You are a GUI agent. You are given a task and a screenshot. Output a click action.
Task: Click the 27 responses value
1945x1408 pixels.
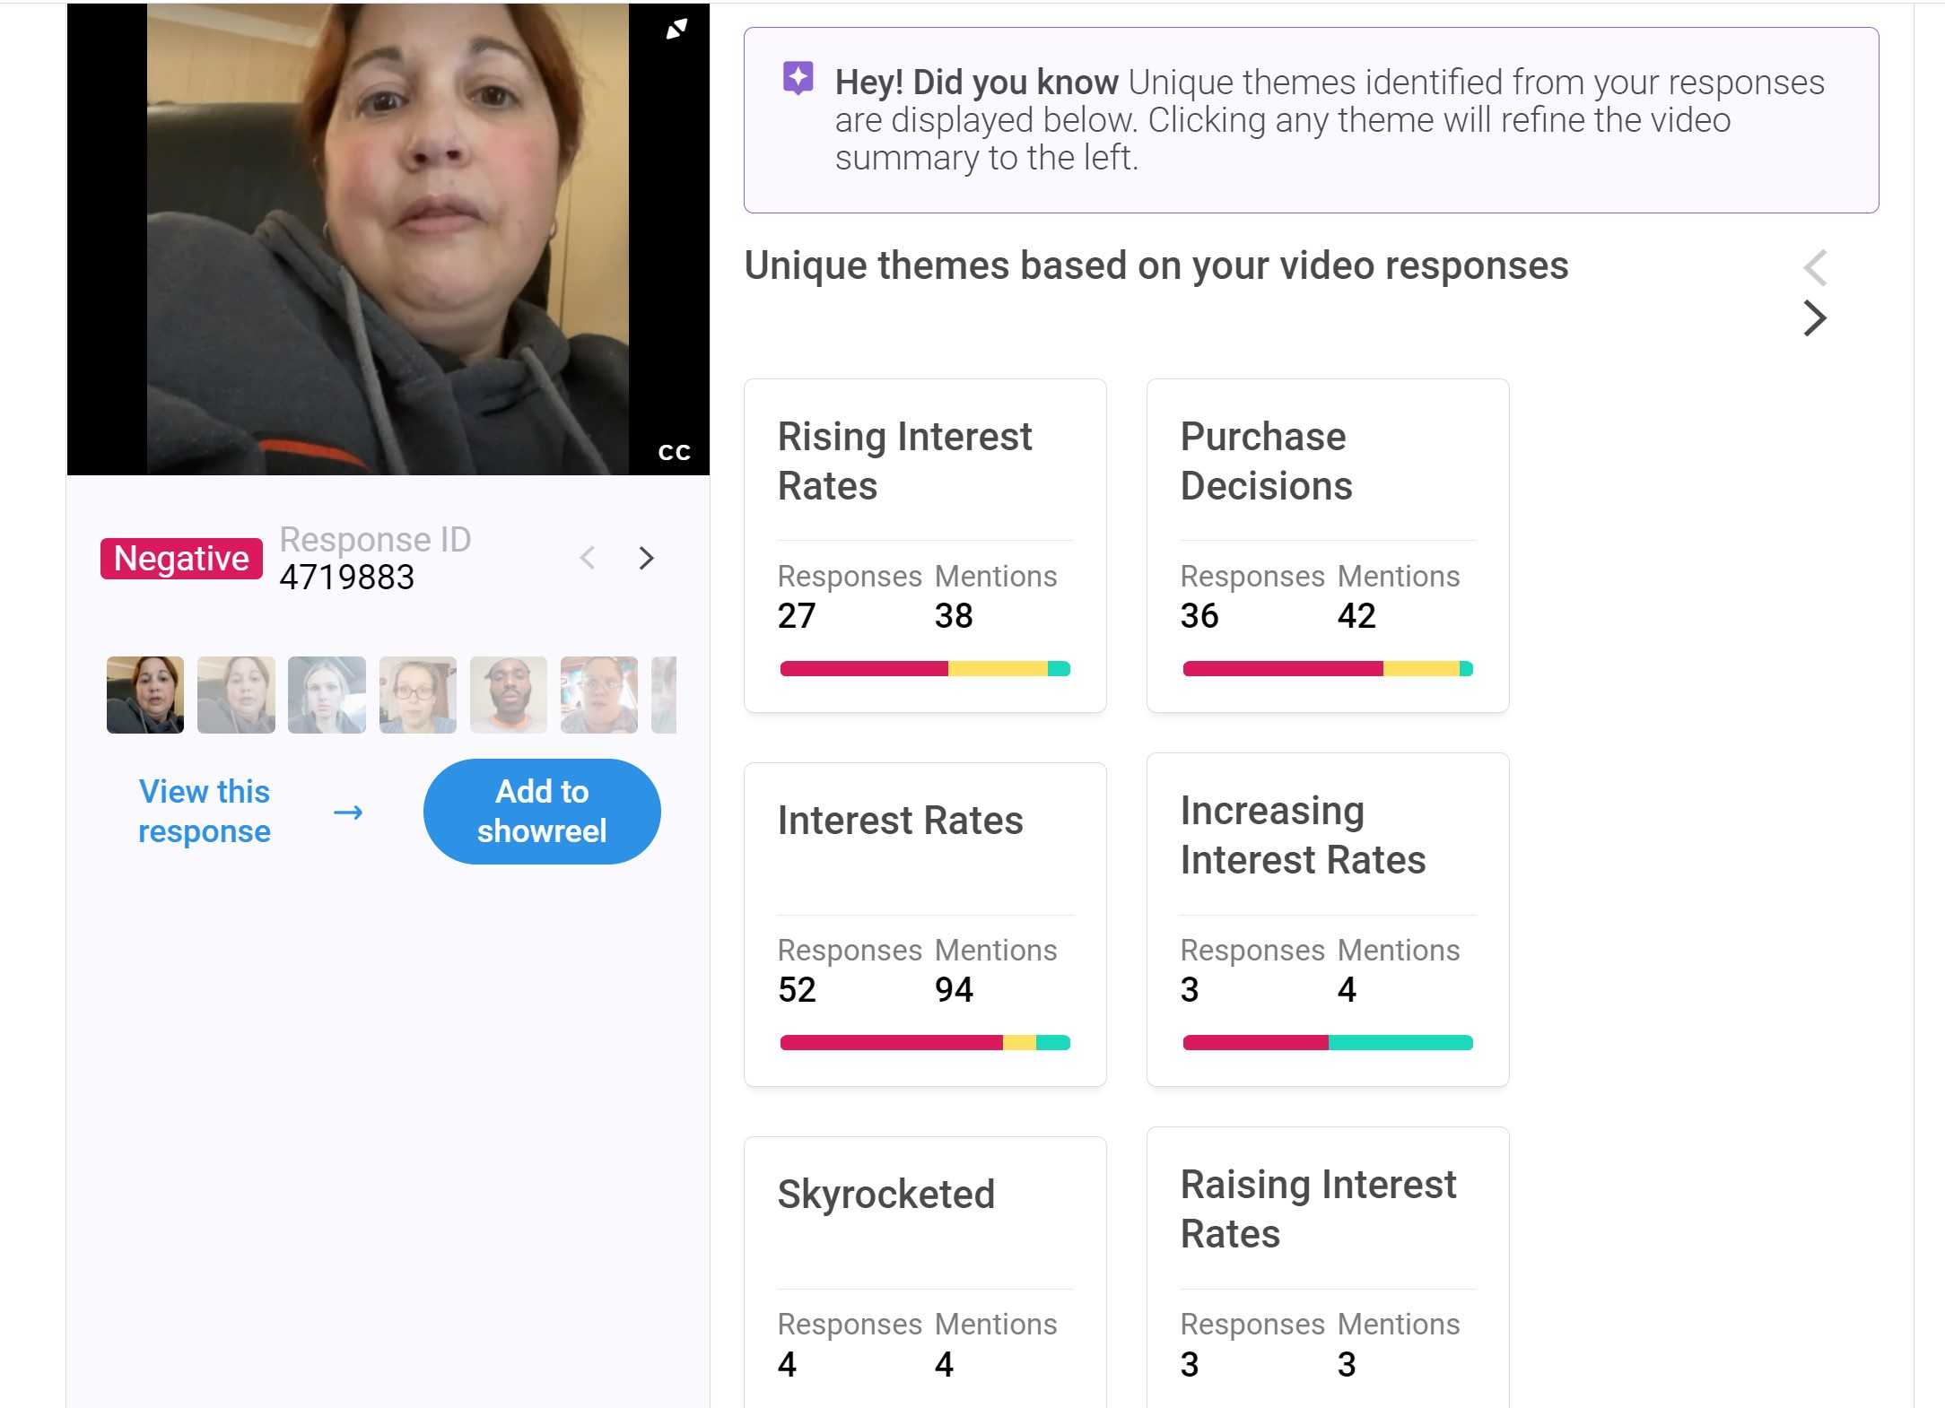797,616
